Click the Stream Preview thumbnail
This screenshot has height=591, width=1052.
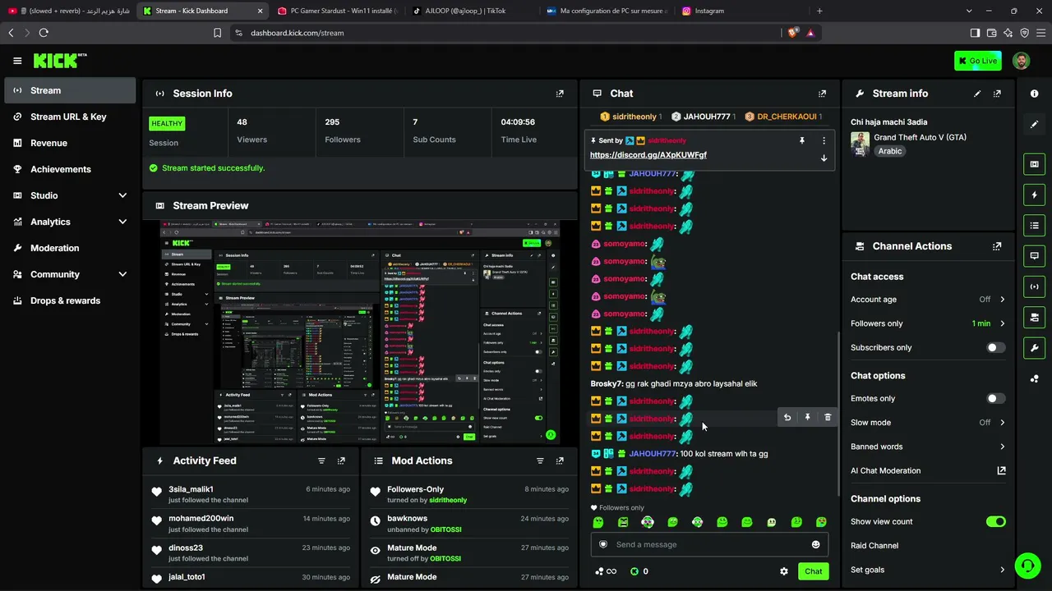359,332
